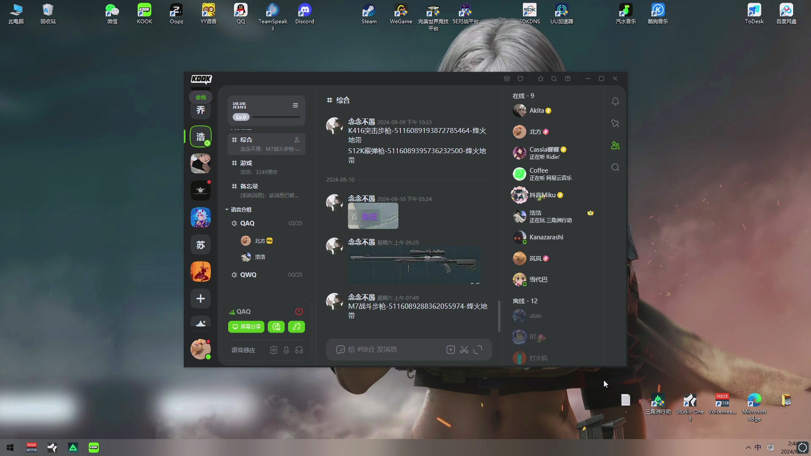This screenshot has width=811, height=456.
Task: Open my user avatar at bottom left
Action: (x=201, y=349)
